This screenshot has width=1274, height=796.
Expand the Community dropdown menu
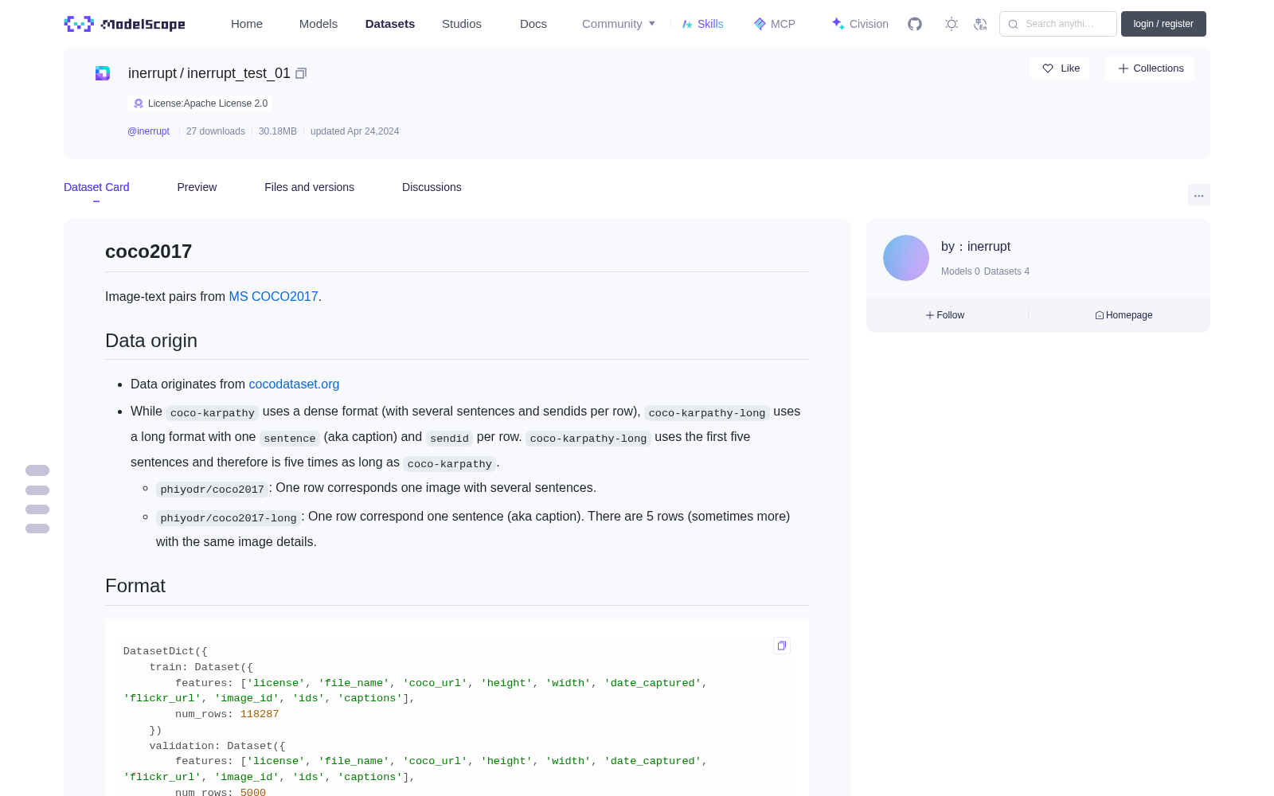[x=619, y=24]
